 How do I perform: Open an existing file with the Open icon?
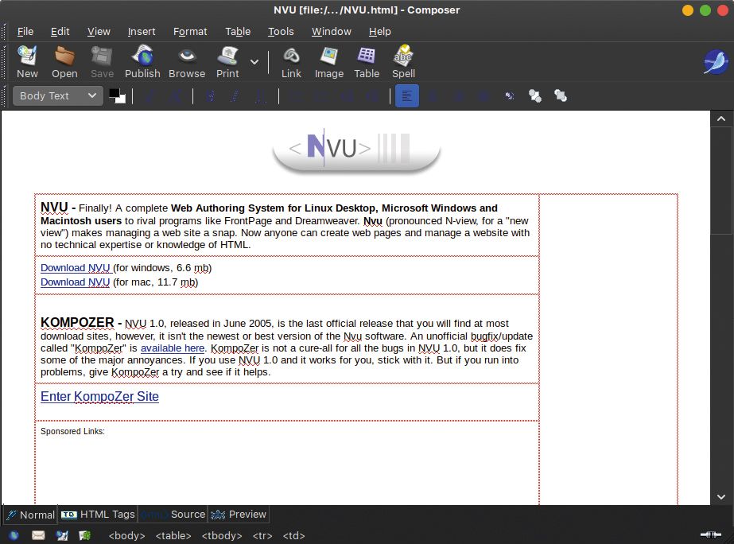[x=64, y=61]
